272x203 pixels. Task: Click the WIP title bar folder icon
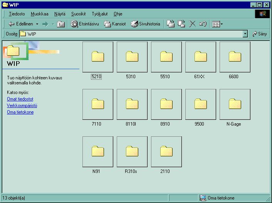5,5
